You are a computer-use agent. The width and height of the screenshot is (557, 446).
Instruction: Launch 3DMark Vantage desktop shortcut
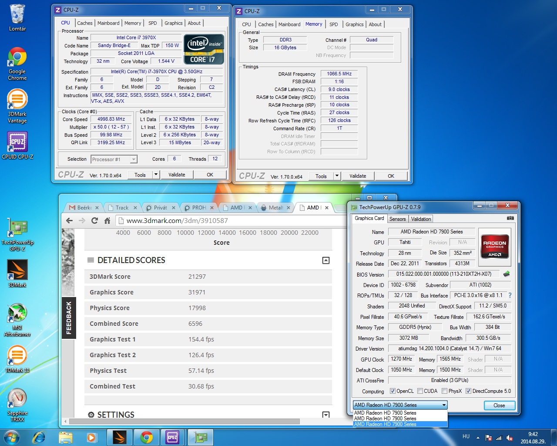pyautogui.click(x=17, y=106)
